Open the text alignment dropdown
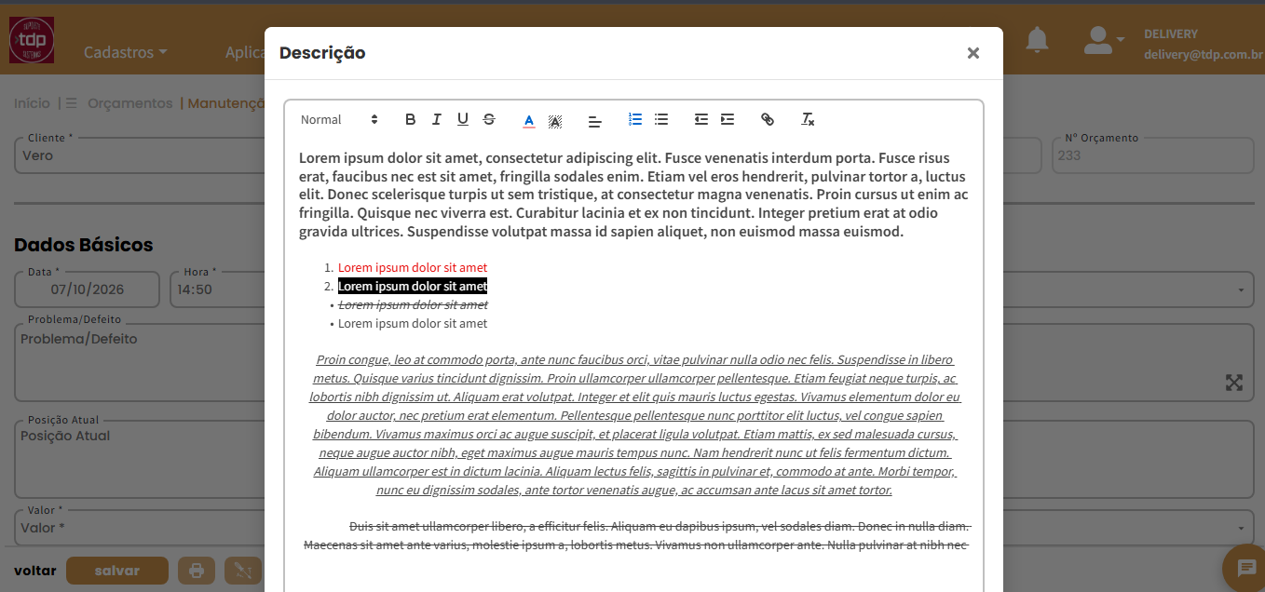This screenshot has height=592, width=1265. 595,120
